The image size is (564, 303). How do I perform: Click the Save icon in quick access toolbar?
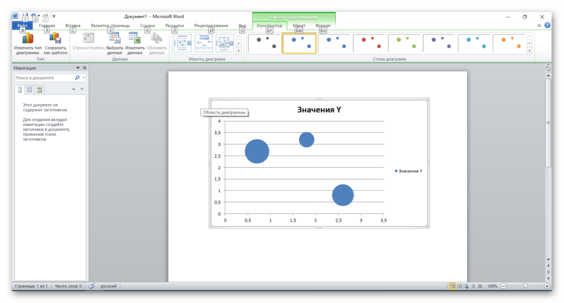26,16
